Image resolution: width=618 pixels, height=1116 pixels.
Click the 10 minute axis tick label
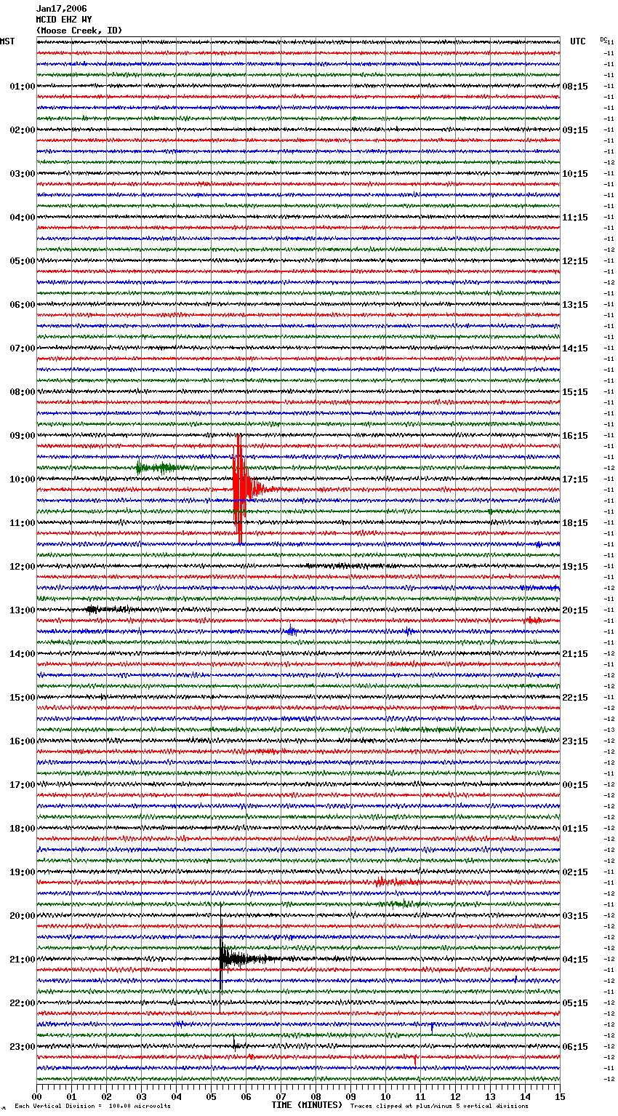386,1096
